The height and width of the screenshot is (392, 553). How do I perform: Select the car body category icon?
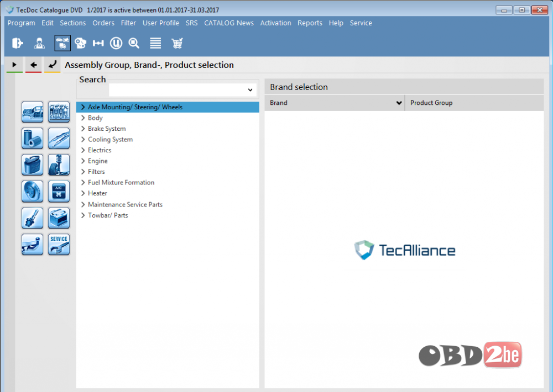[x=33, y=112]
